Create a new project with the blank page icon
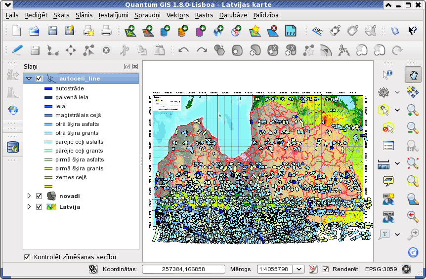This screenshot has height=279, width=426. 17,31
